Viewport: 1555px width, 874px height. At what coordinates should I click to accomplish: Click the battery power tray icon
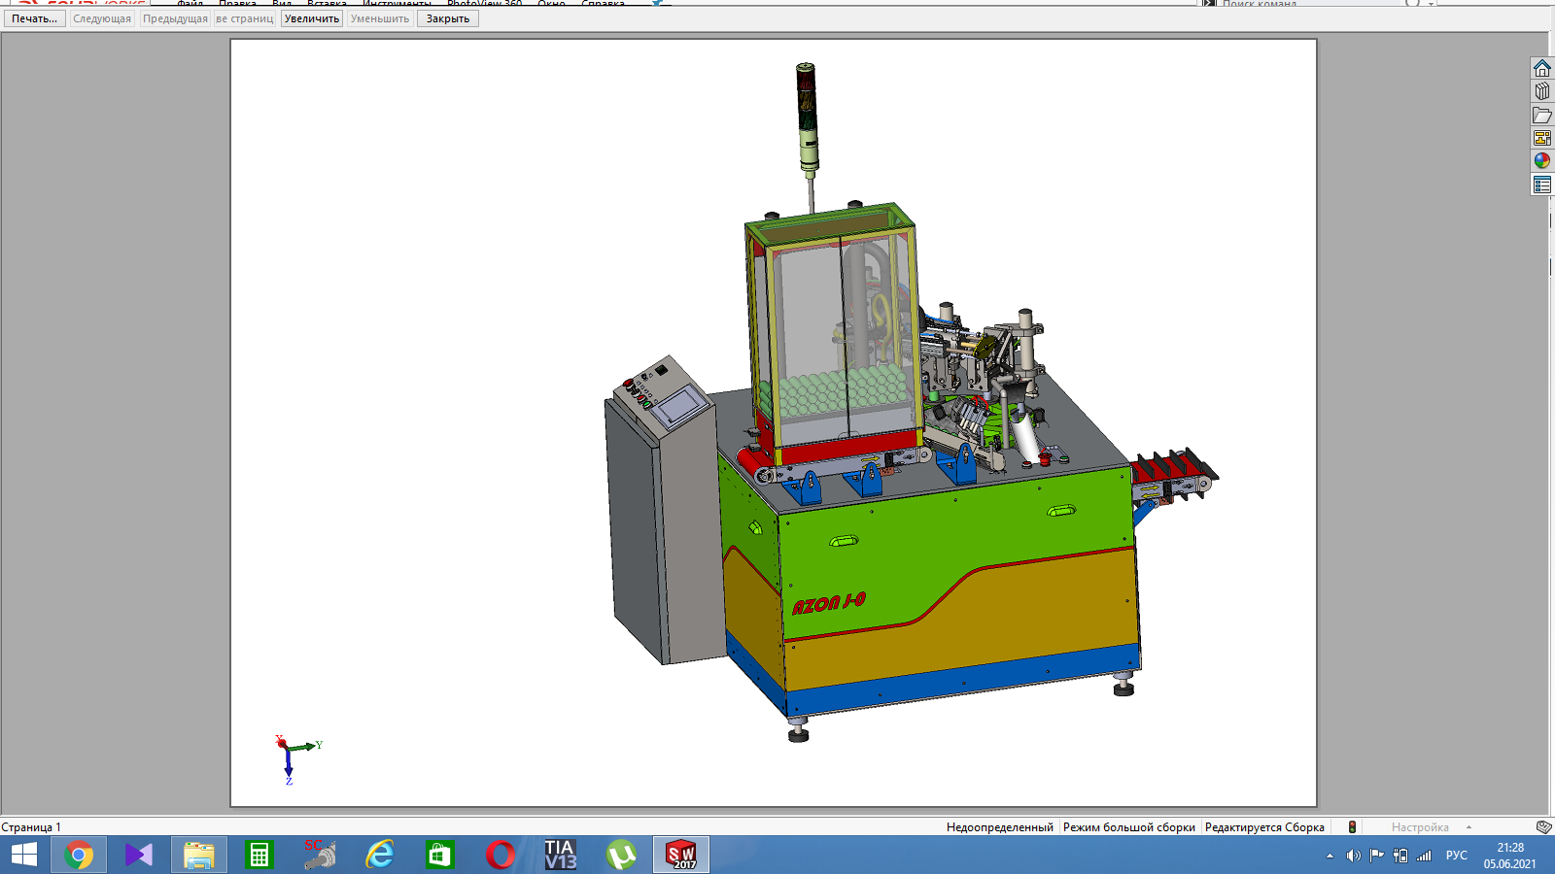1400,856
